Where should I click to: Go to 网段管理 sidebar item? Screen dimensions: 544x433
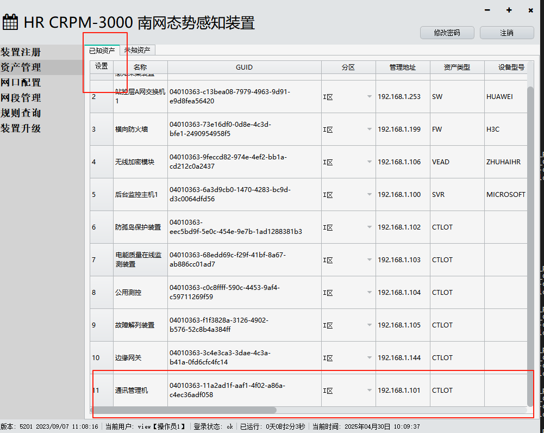coord(21,98)
